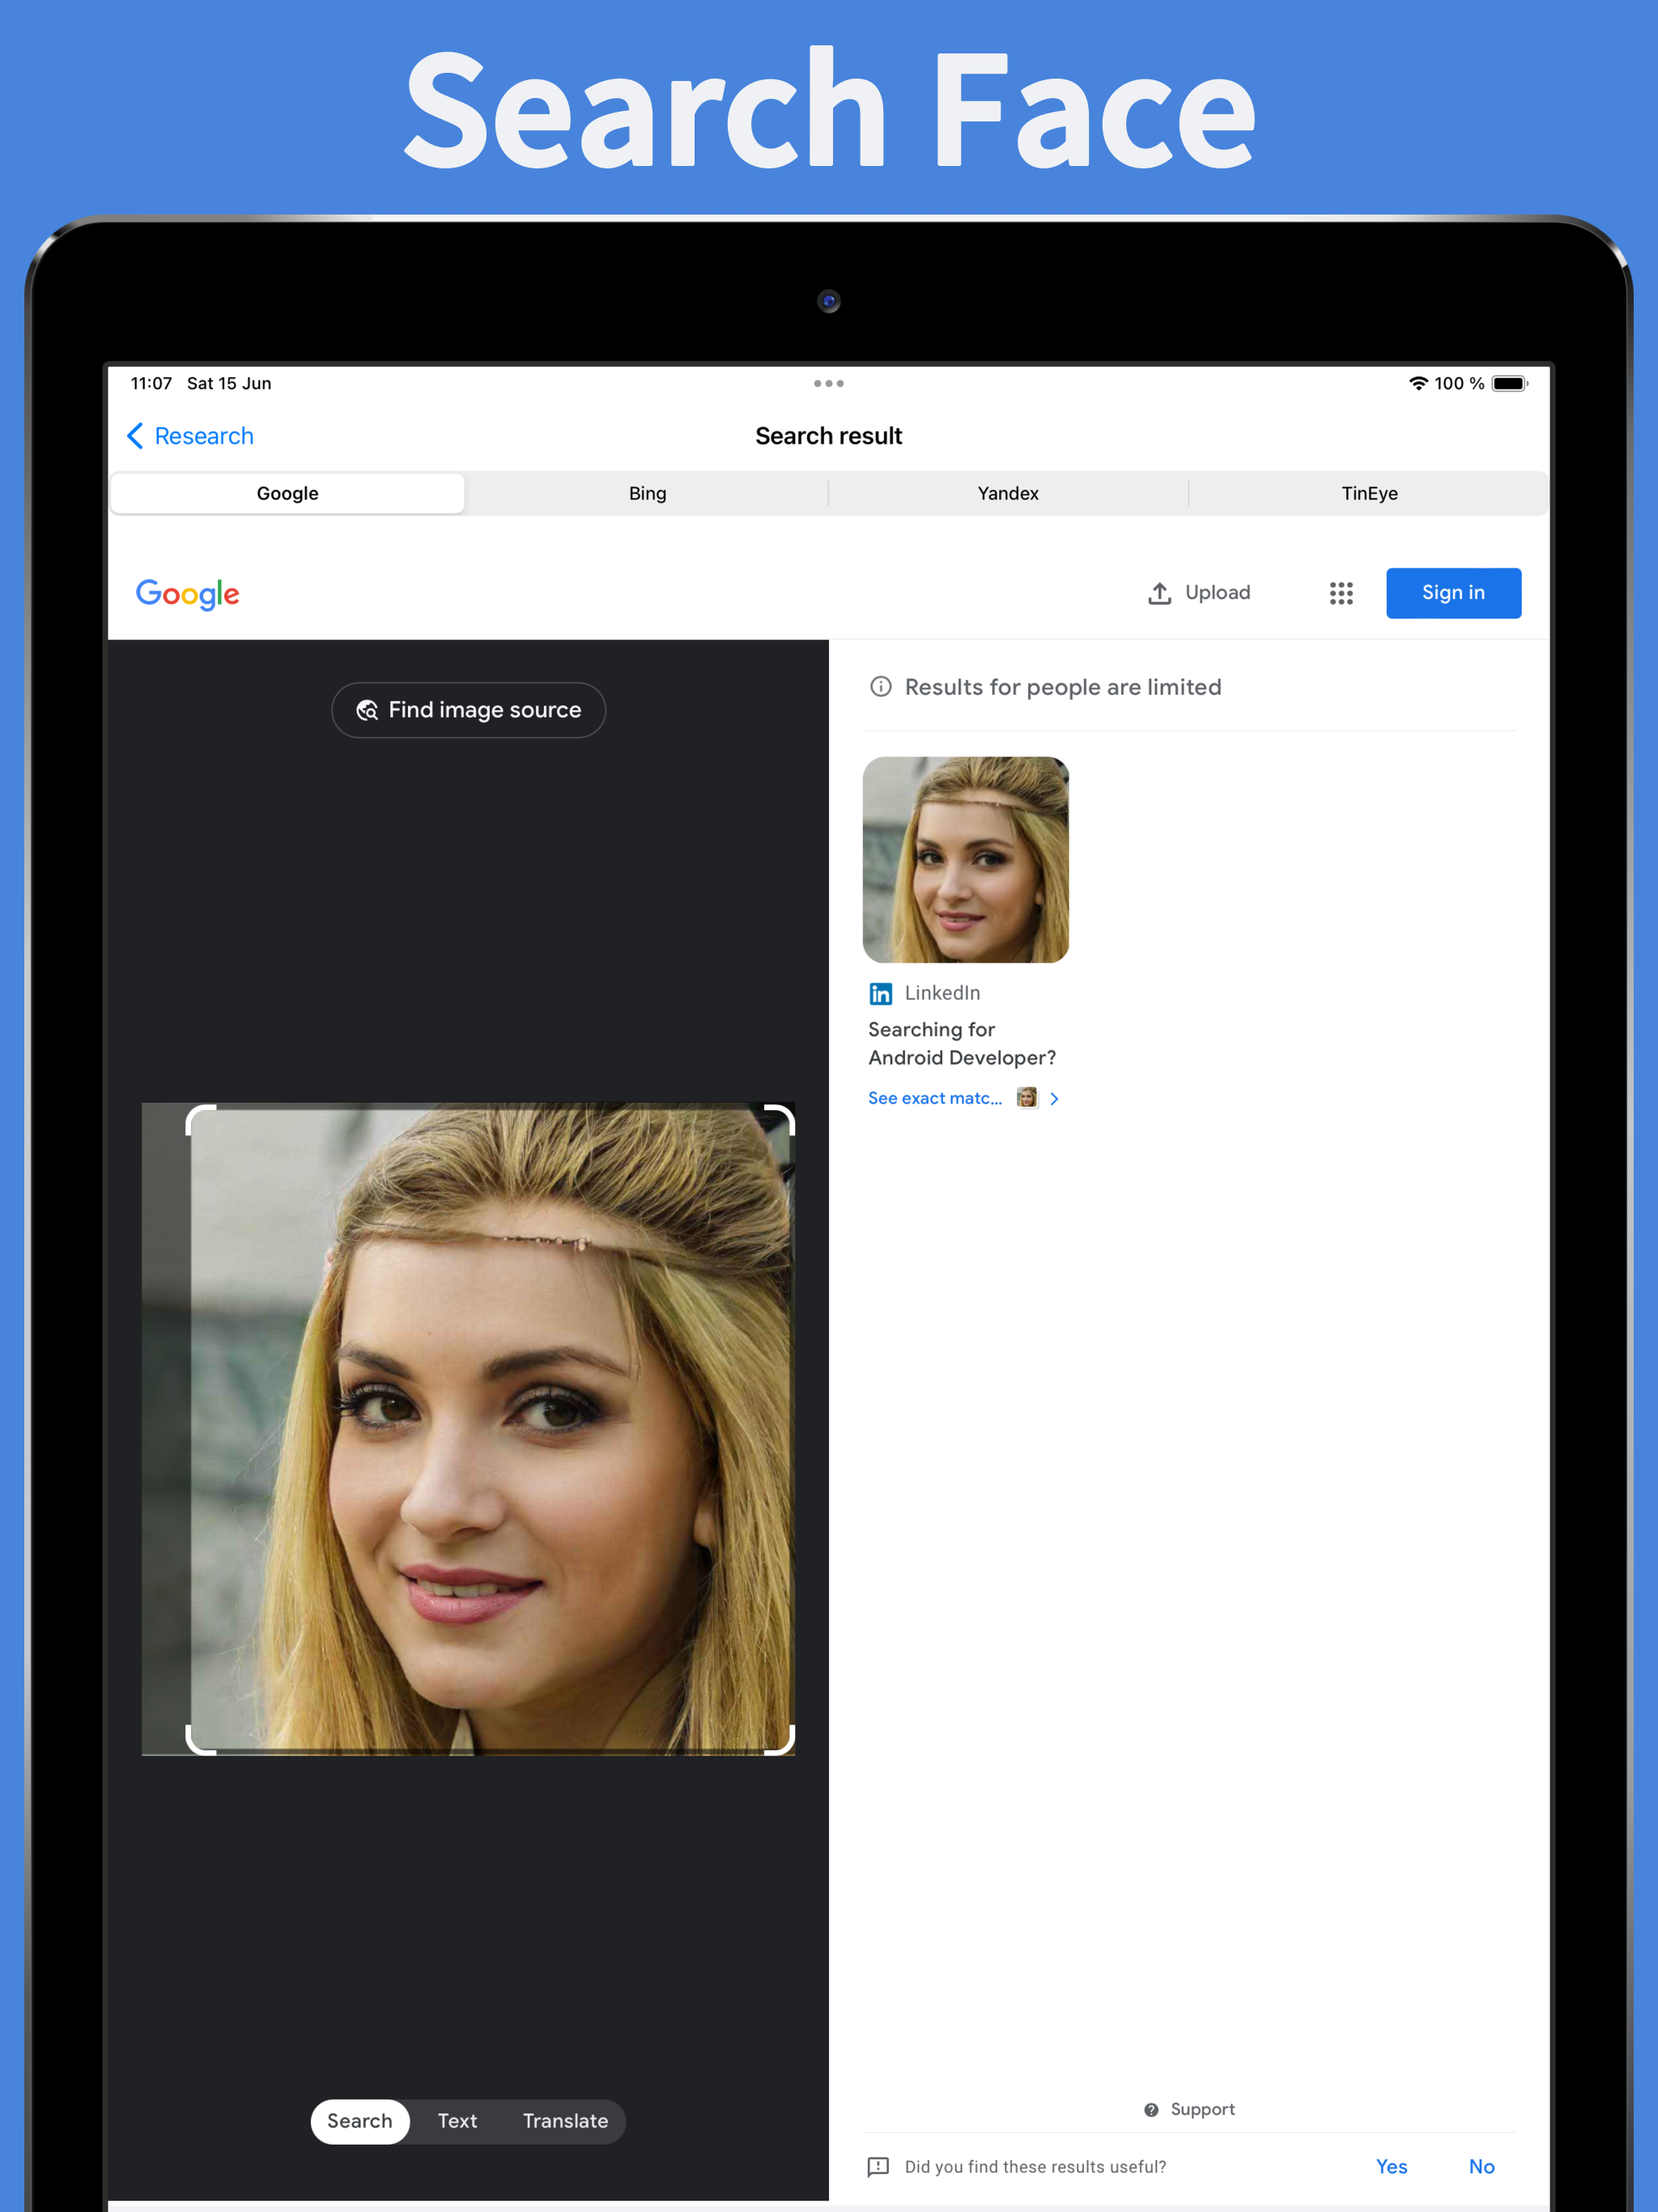Click the Google logo
The width and height of the screenshot is (1658, 2212).
188,594
